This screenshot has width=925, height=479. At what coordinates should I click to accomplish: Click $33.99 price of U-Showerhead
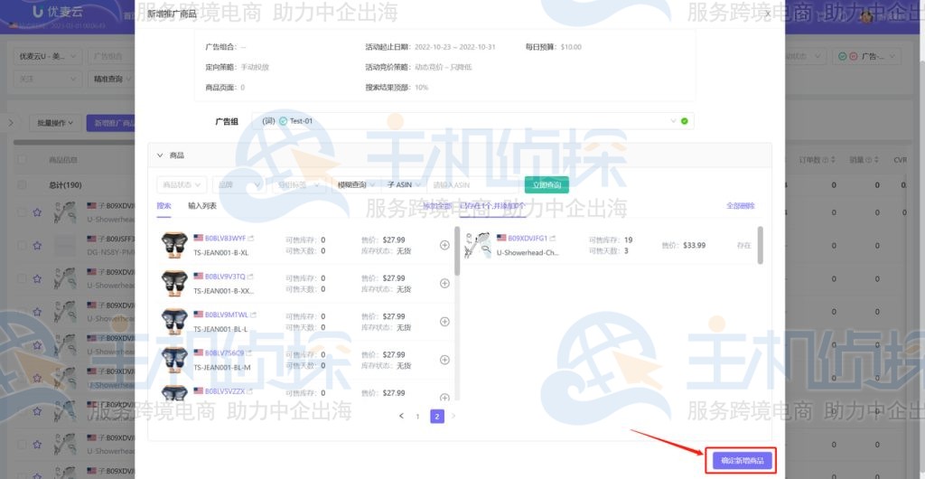695,246
